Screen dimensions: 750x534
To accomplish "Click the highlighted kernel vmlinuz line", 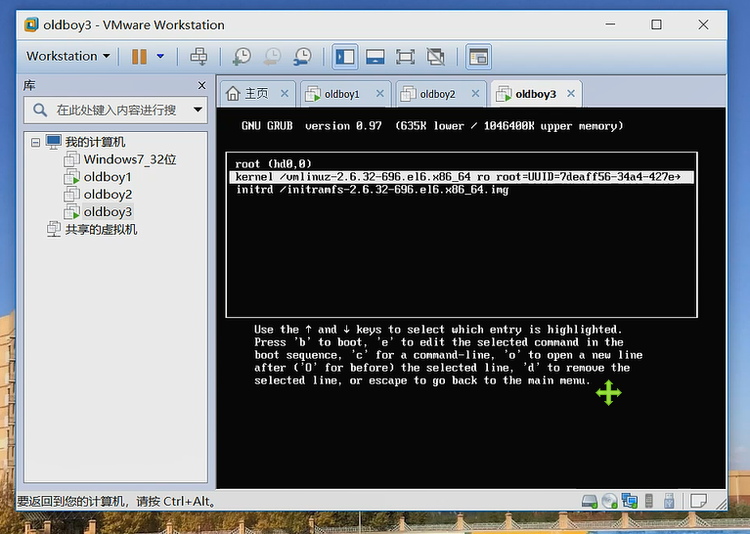I will [462, 177].
